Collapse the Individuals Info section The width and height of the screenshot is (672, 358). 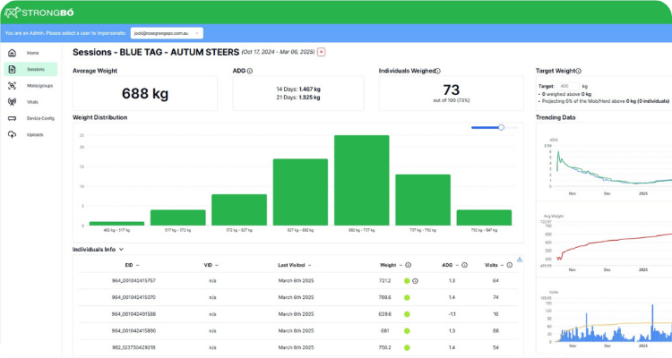click(121, 250)
